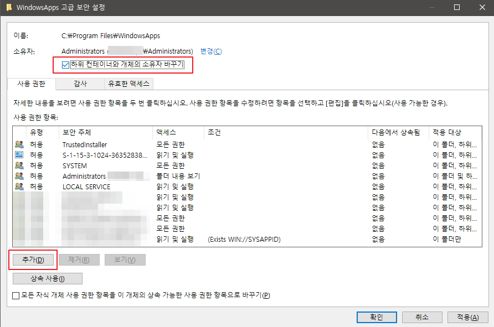Click the (Exists WIN://SYSAPPID) condition cell
494x327 pixels.
click(x=244, y=239)
